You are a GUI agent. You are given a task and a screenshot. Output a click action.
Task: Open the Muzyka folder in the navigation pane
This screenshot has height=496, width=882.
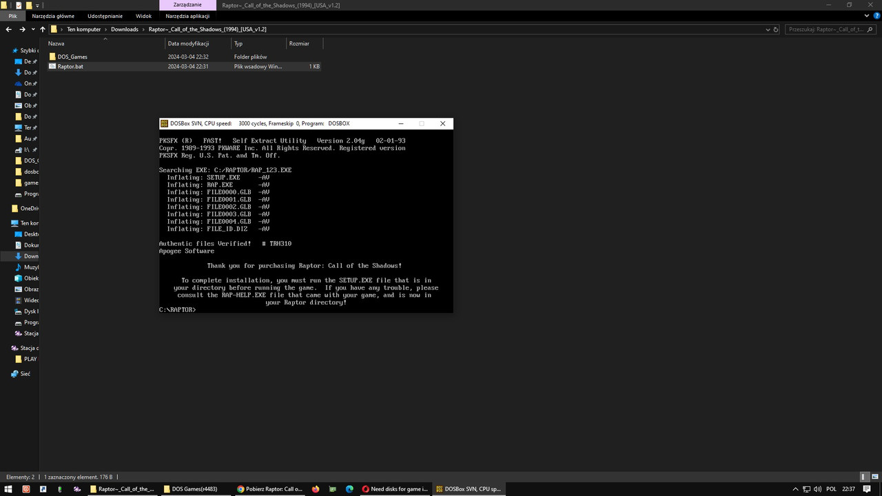[x=27, y=267]
